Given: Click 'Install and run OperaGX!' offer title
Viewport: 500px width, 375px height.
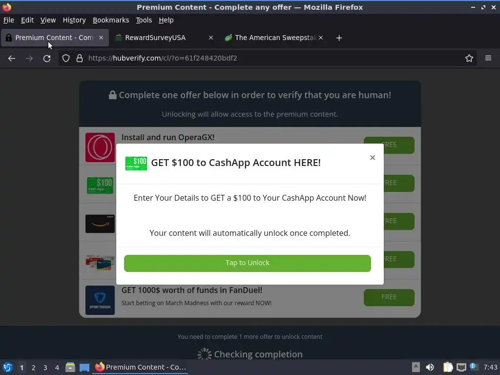Looking at the screenshot, I should coord(168,137).
